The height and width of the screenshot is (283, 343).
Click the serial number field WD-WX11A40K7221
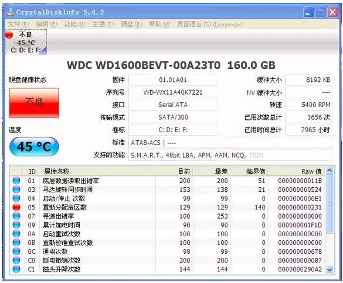click(173, 92)
